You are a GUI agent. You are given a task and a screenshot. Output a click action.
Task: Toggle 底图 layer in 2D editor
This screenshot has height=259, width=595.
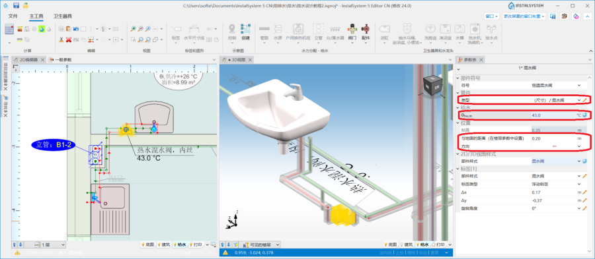point(147,245)
